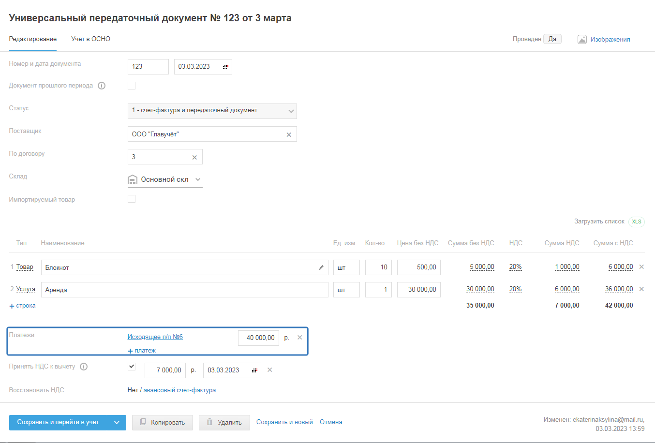This screenshot has width=655, height=443.
Task: Click the Загрузить список text
Action: (x=599, y=221)
